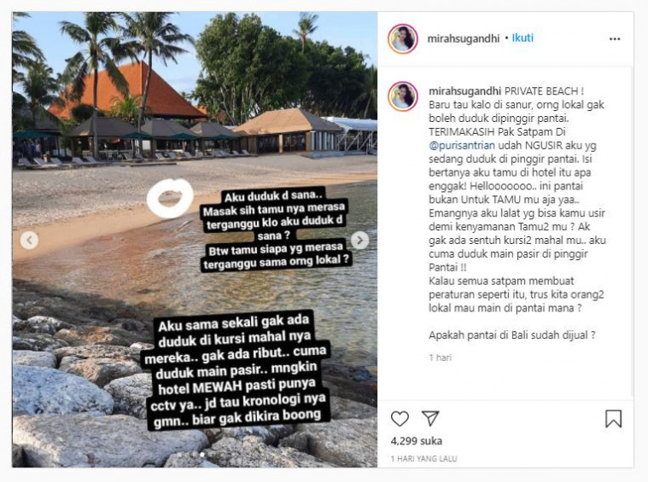Open the header profile picture of mirahsugandhi
The width and height of the screenshot is (648, 482).
403,39
